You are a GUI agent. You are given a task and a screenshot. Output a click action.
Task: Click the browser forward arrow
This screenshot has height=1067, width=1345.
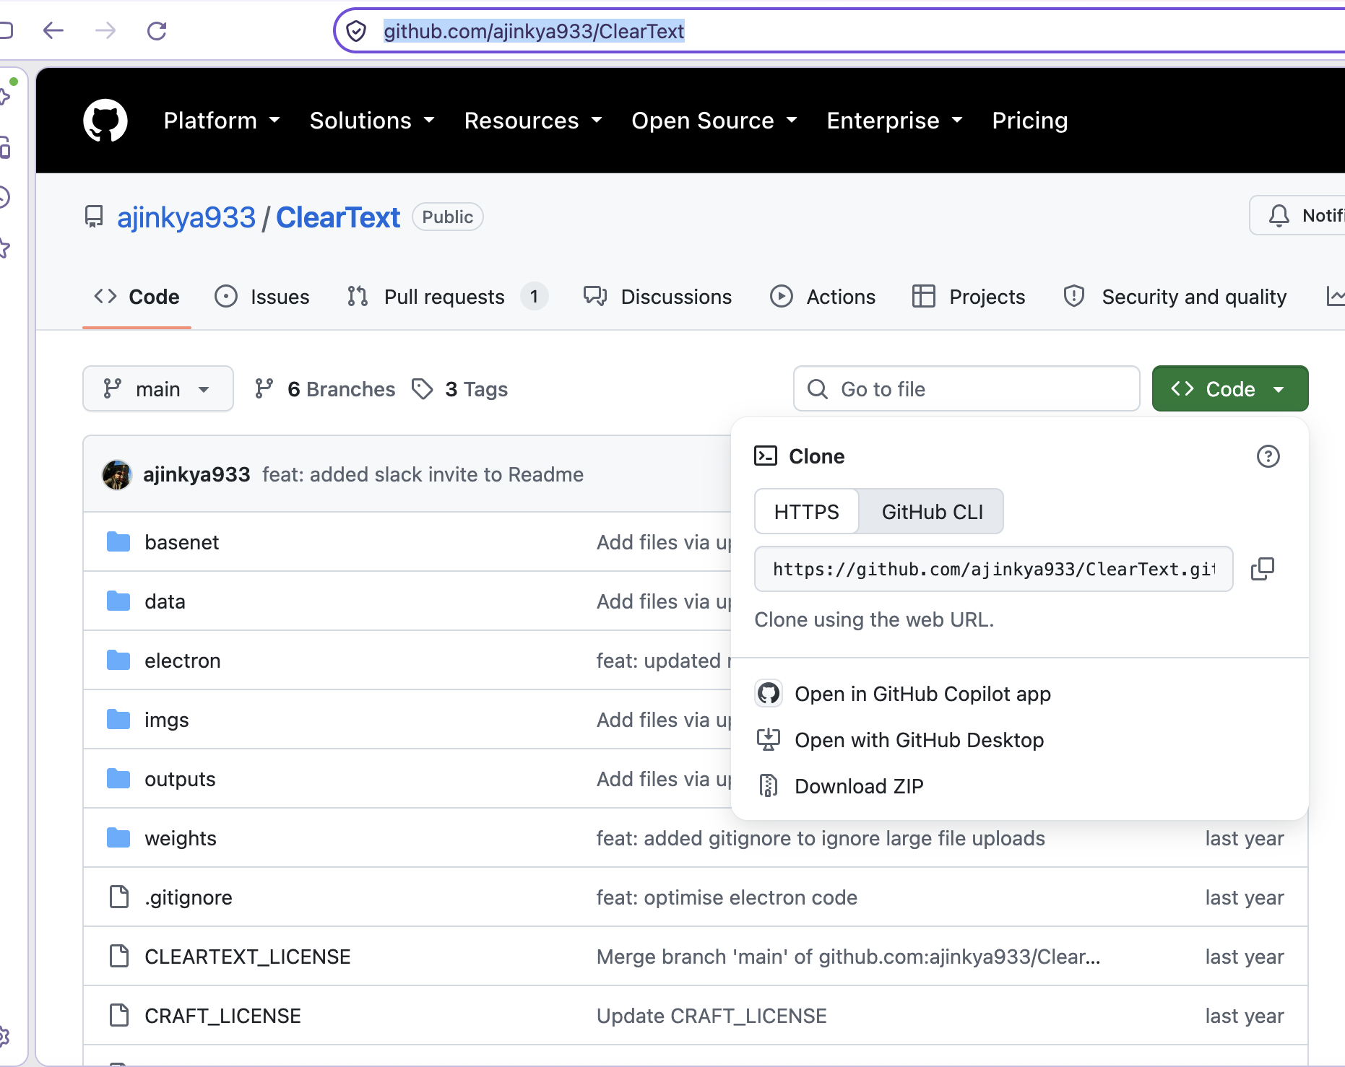coord(105,30)
